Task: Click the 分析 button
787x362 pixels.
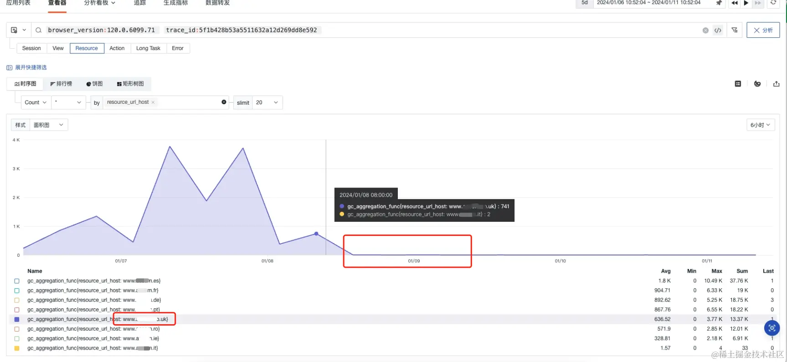Action: [763, 30]
